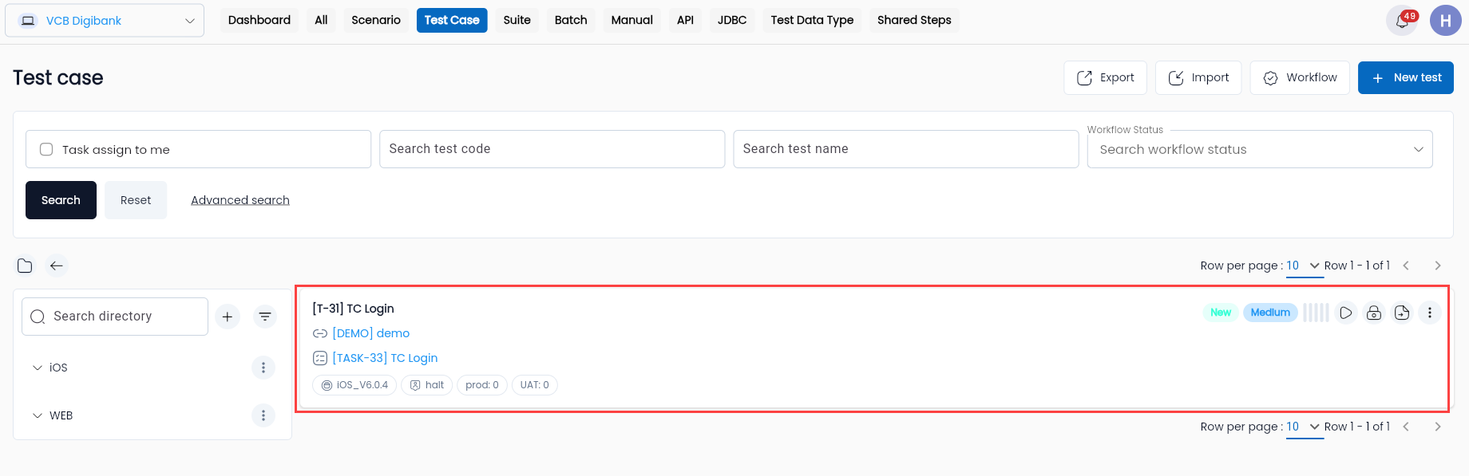Open the three-dot menu for WEB directory
The width and height of the screenshot is (1469, 476).
(263, 415)
